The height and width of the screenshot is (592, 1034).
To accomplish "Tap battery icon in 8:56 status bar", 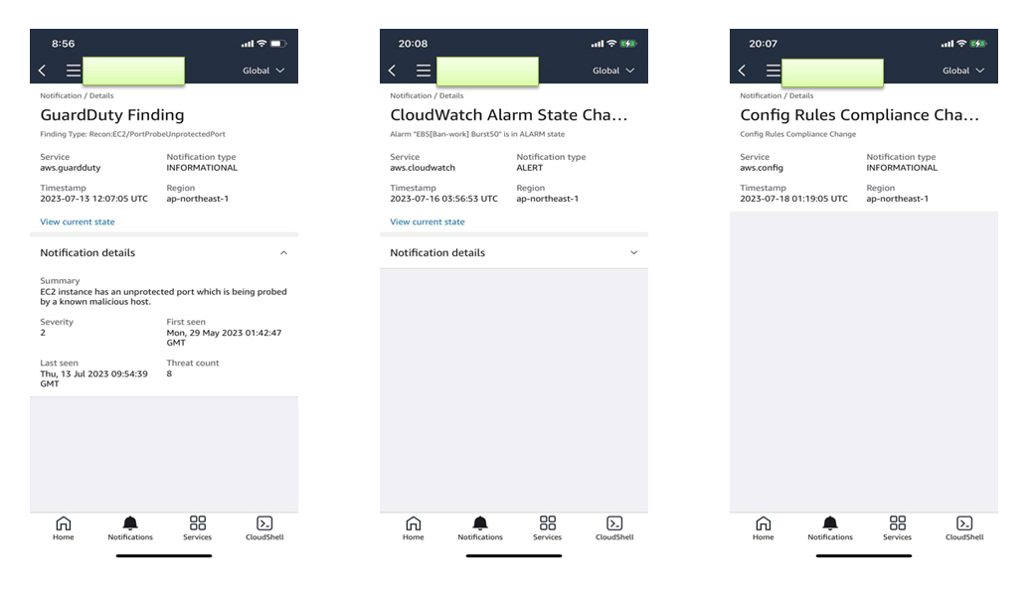I will pyautogui.click(x=278, y=44).
